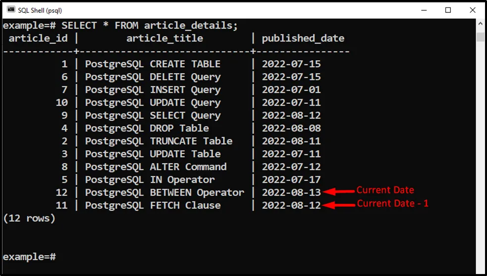Click the article_title column header
This screenshot has width=487, height=276.
(164, 38)
